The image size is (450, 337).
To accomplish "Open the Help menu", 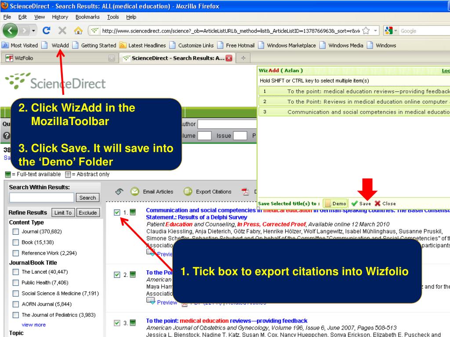I will pos(131,17).
